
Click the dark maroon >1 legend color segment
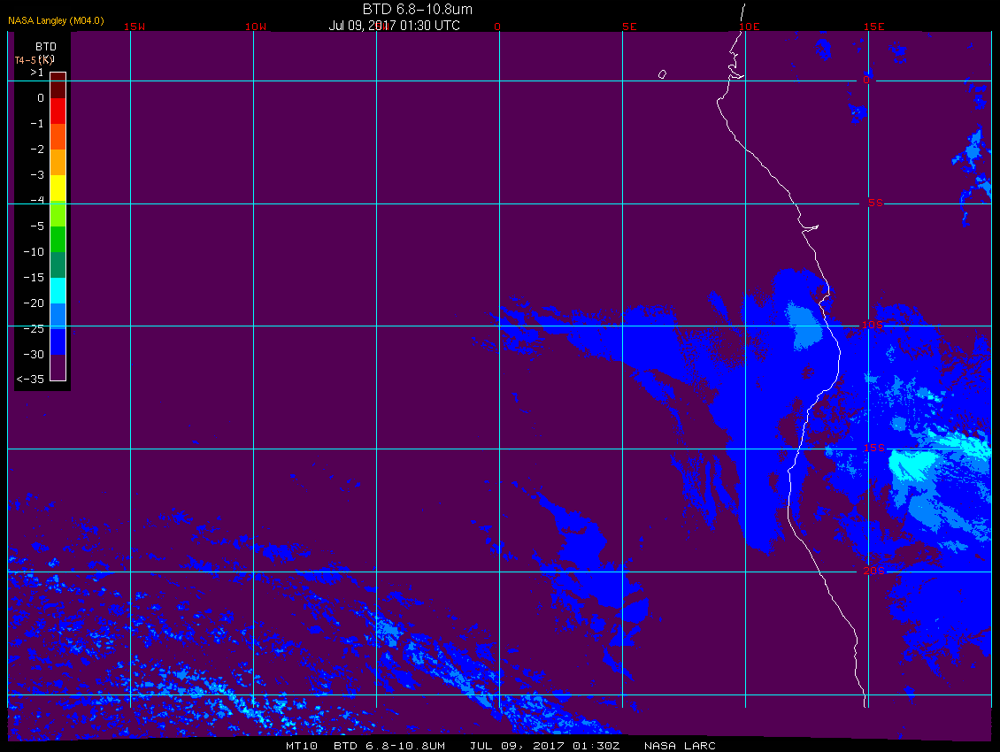point(58,86)
